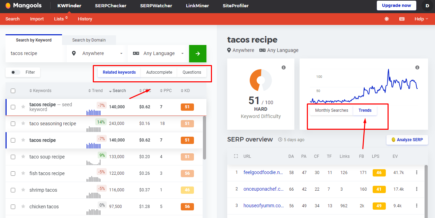Check the fish tacos recipe checkbox
The height and width of the screenshot is (218, 435).
(13, 173)
